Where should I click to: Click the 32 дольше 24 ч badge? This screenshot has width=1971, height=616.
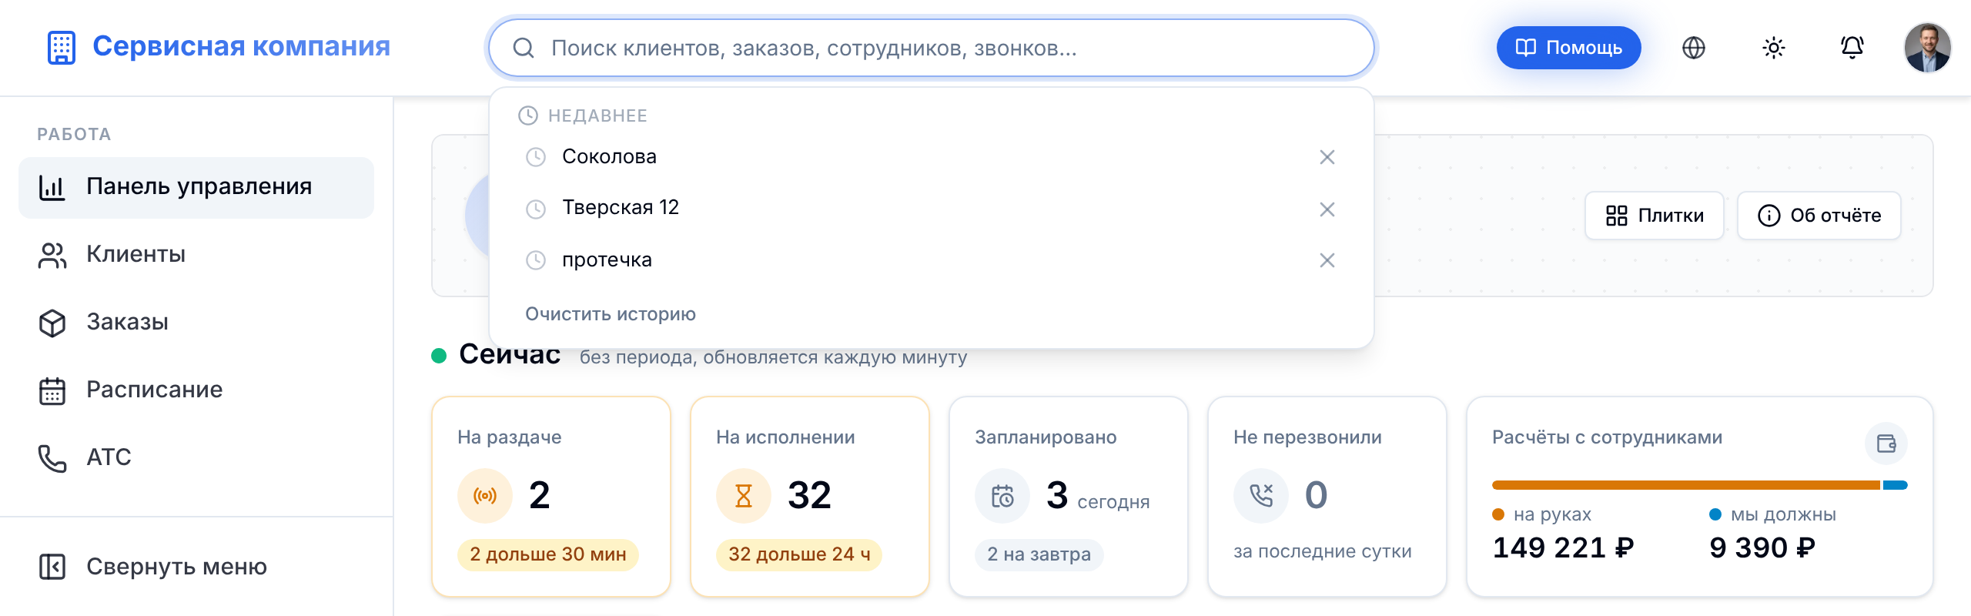tap(799, 554)
